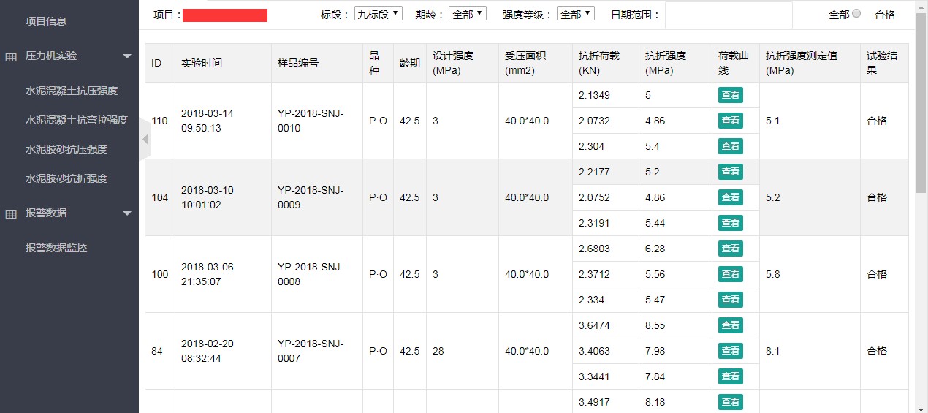Screen dimensions: 928x413
Task: Click the 抗折强度测定值 column header
Action: [x=810, y=63]
